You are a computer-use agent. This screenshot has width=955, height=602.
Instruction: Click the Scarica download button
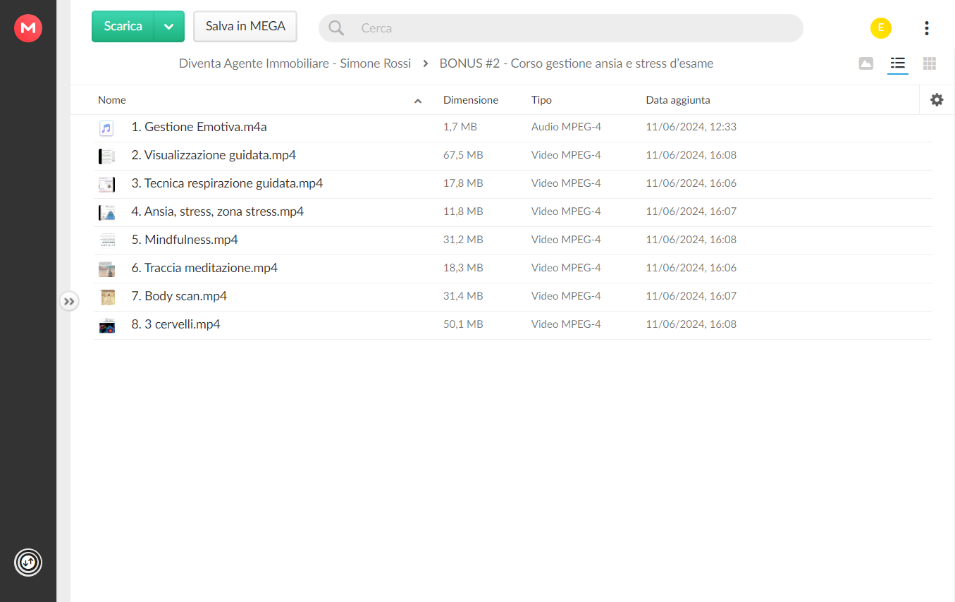(x=123, y=26)
